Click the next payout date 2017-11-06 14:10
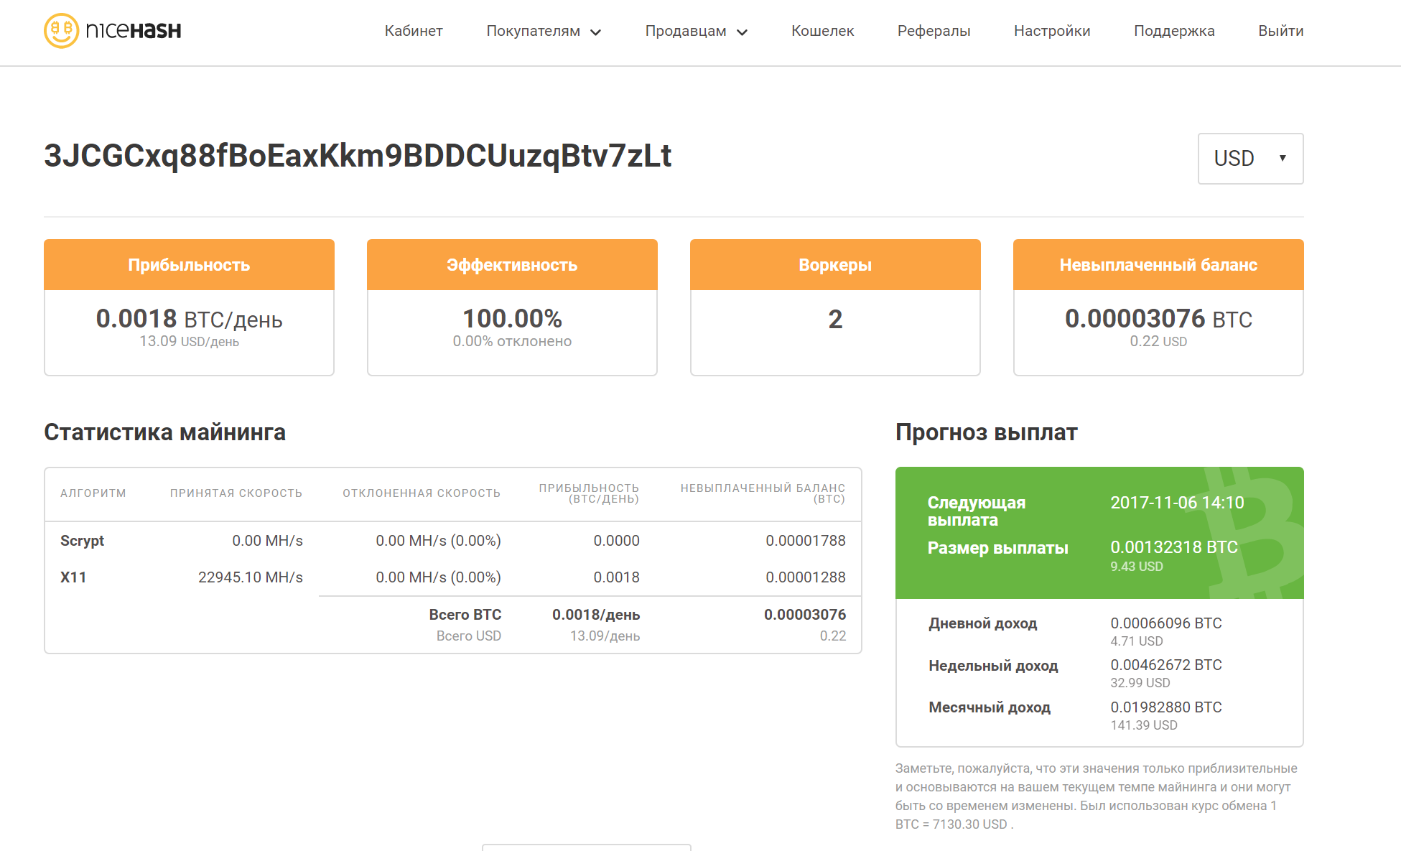 (x=1177, y=503)
